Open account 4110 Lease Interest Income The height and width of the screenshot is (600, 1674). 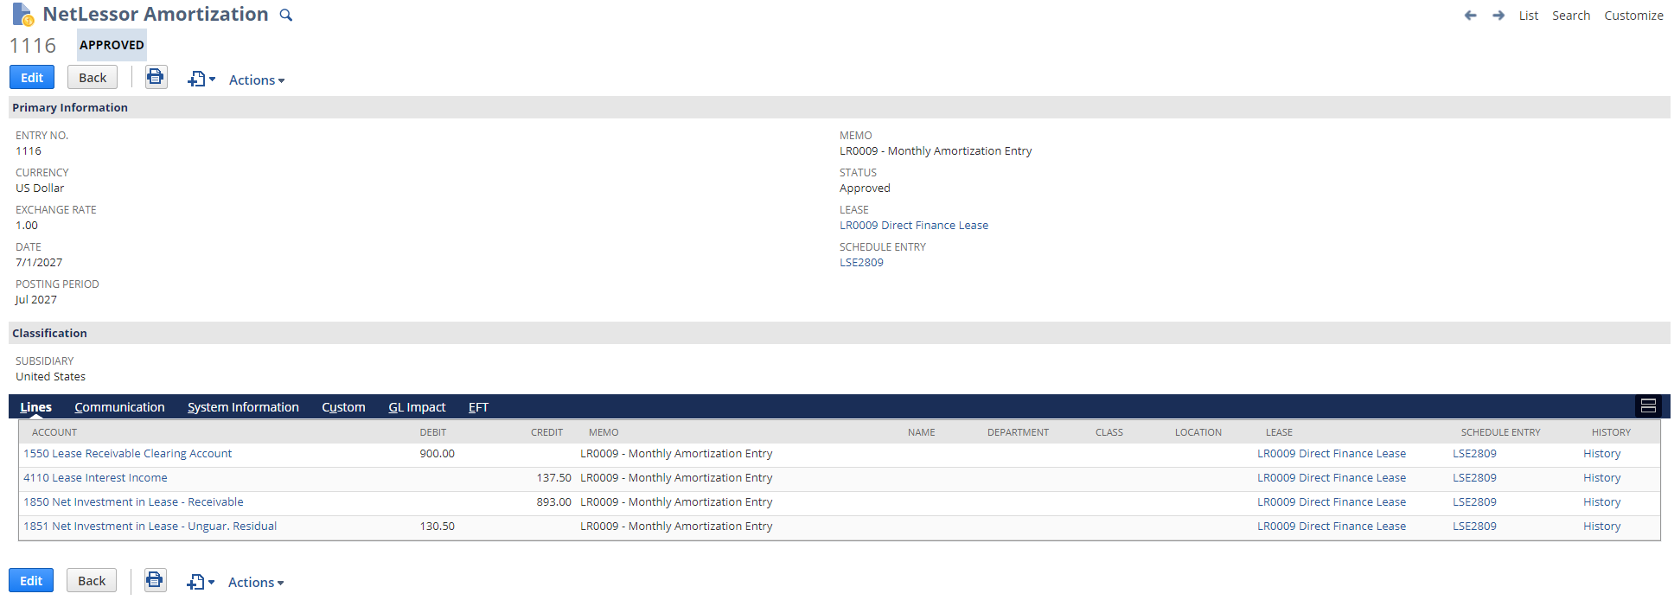(x=95, y=478)
